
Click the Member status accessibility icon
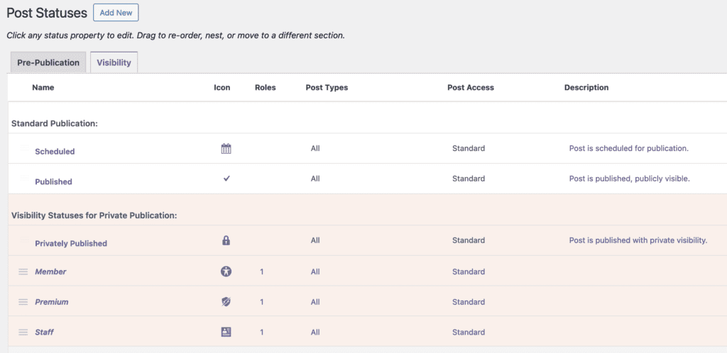[226, 271]
